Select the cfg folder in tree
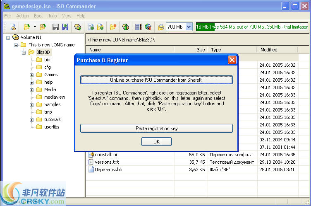This screenshot has height=206, width=311. tap(48, 67)
